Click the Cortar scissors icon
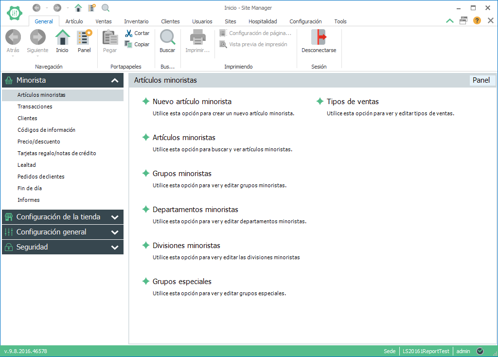This screenshot has width=498, height=357. click(x=129, y=34)
